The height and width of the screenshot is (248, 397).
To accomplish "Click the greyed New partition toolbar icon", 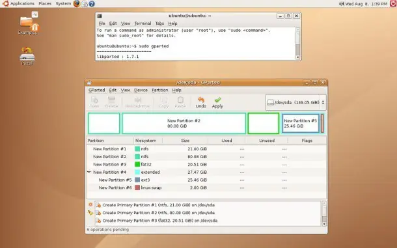I will pos(94,100).
